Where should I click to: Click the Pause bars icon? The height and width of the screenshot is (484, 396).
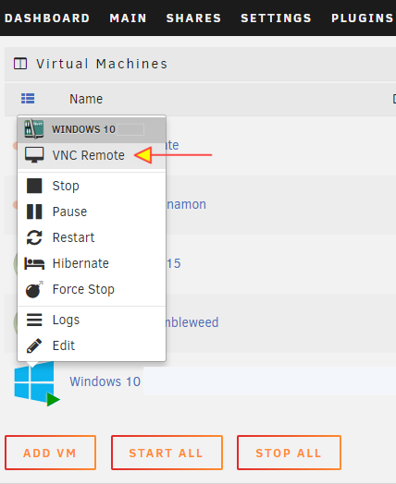tap(34, 212)
